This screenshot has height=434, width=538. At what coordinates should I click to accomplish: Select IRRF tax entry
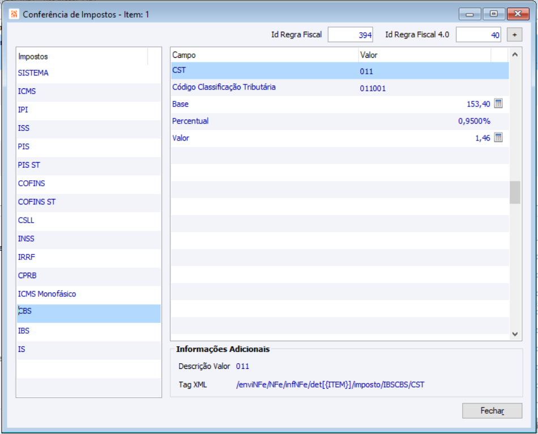point(88,258)
